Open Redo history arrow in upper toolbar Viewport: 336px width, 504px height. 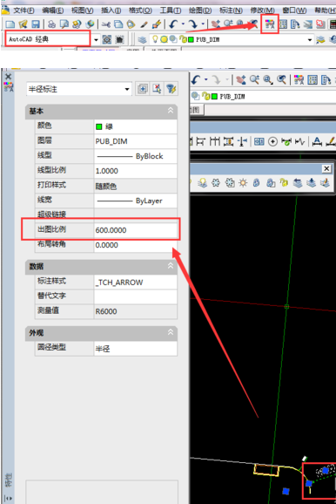(x=203, y=24)
